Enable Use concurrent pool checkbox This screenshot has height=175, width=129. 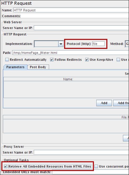click(x=96, y=167)
